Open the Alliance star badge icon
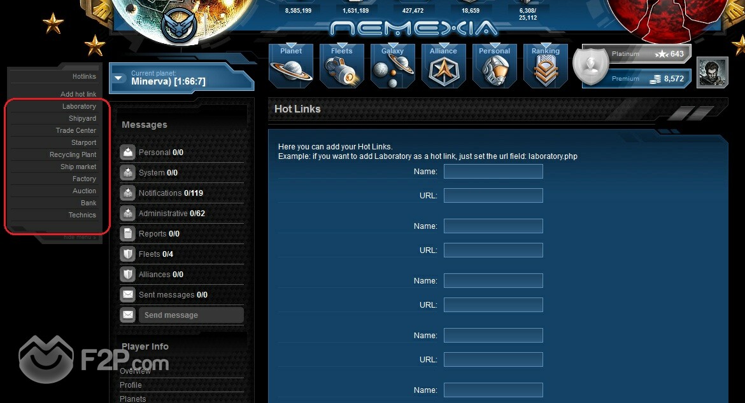Screen dimensions: 745x403 443,66
